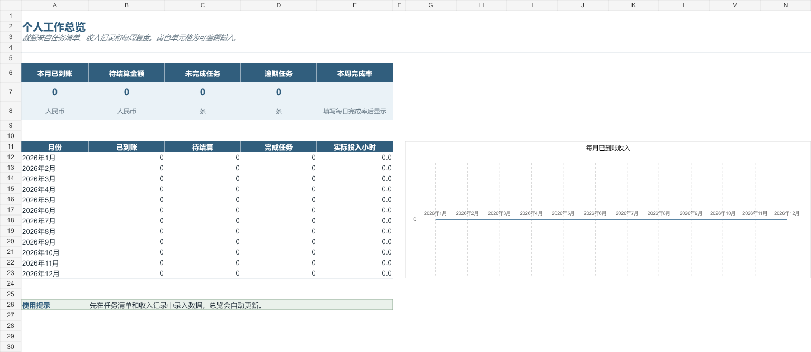
Task: Click the 月份 table header
Action: pyautogui.click(x=55, y=147)
